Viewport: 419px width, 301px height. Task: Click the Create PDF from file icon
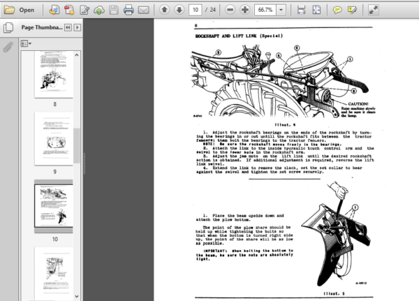coord(54,10)
